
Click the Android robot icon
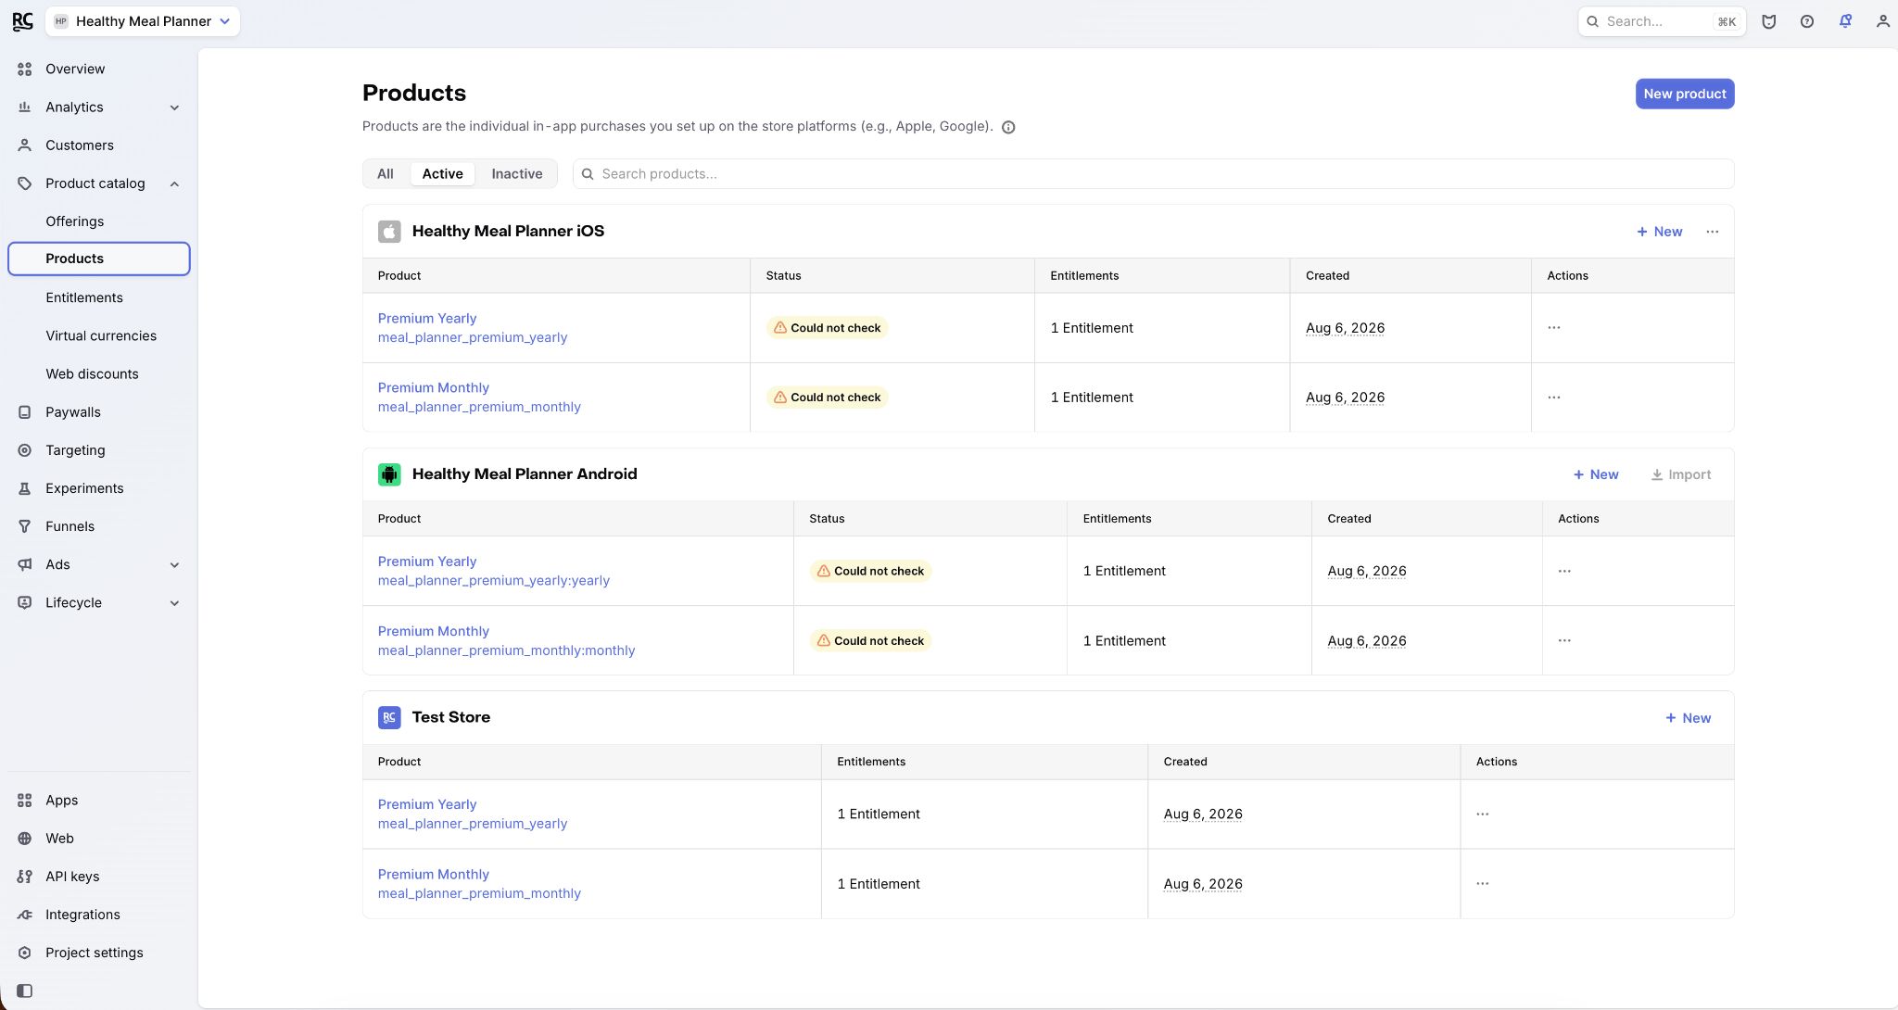pos(389,474)
